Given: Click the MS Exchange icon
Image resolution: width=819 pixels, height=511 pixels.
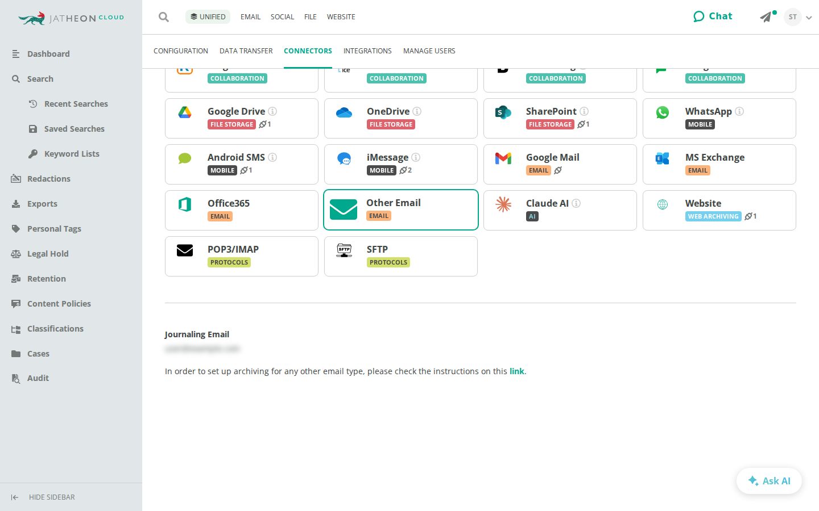Looking at the screenshot, I should (663, 158).
